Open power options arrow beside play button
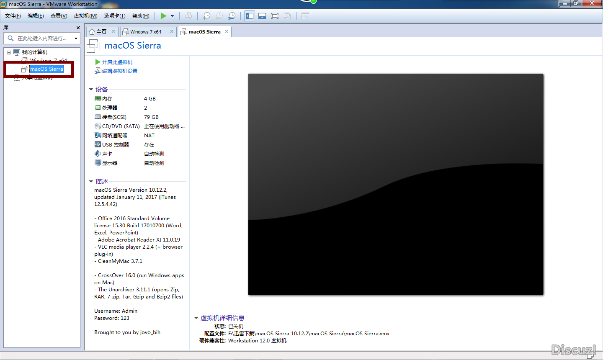603x360 pixels. click(x=172, y=16)
